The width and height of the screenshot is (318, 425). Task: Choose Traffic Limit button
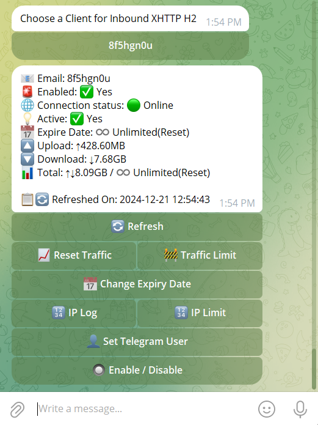coord(200,256)
